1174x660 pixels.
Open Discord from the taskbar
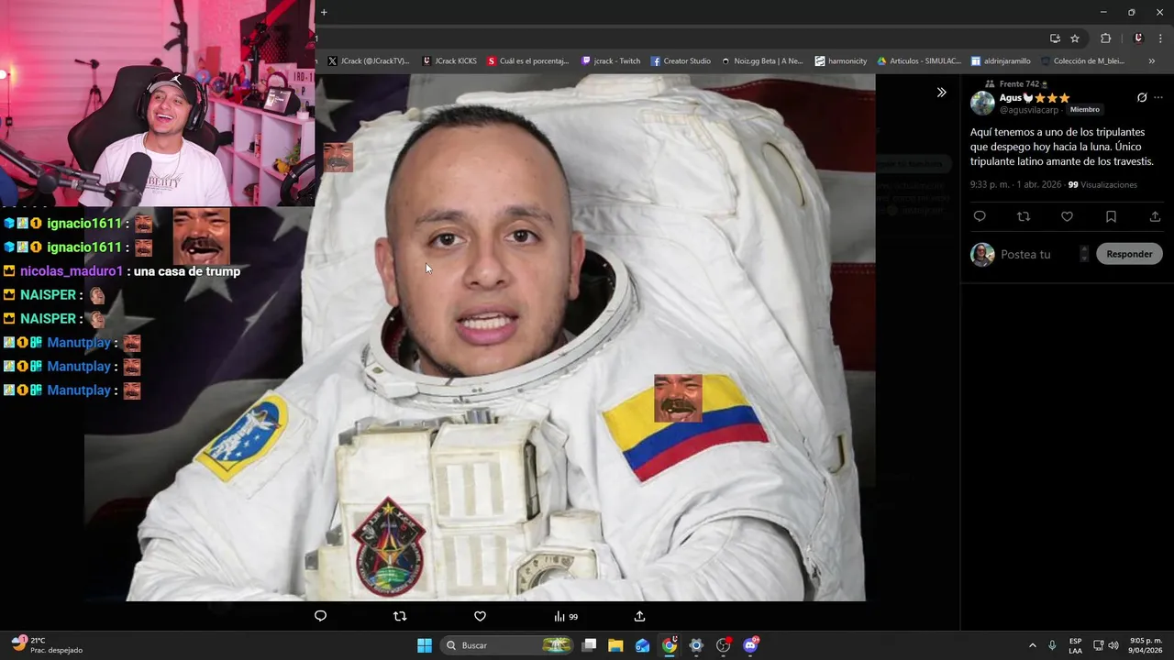(750, 645)
